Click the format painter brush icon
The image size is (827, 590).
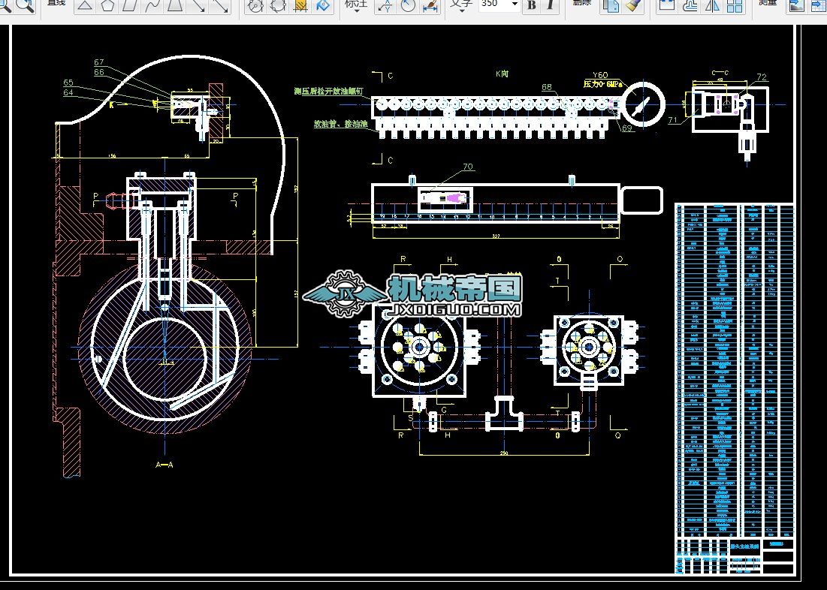coord(632,5)
